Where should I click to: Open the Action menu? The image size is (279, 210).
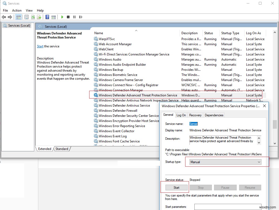point(17,10)
